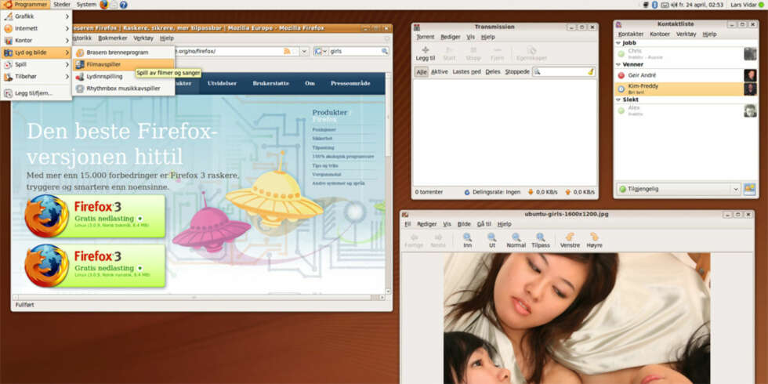Open the System panel menu
Image resolution: width=768 pixels, height=384 pixels.
(x=86, y=5)
